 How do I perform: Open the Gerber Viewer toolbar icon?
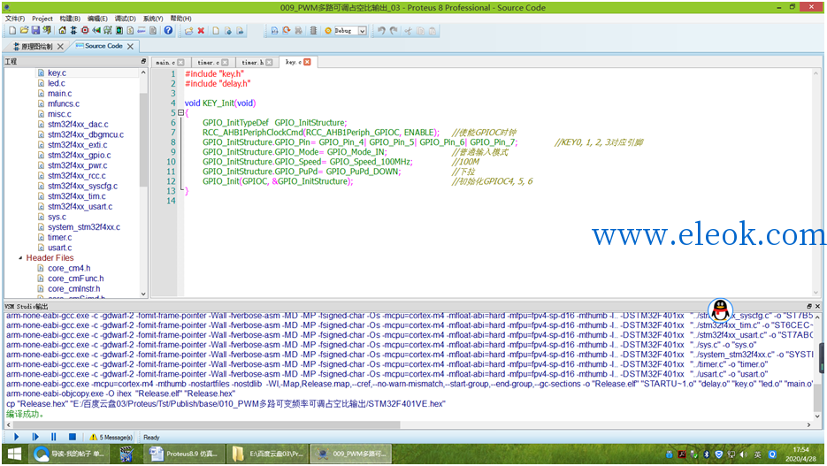[108, 31]
